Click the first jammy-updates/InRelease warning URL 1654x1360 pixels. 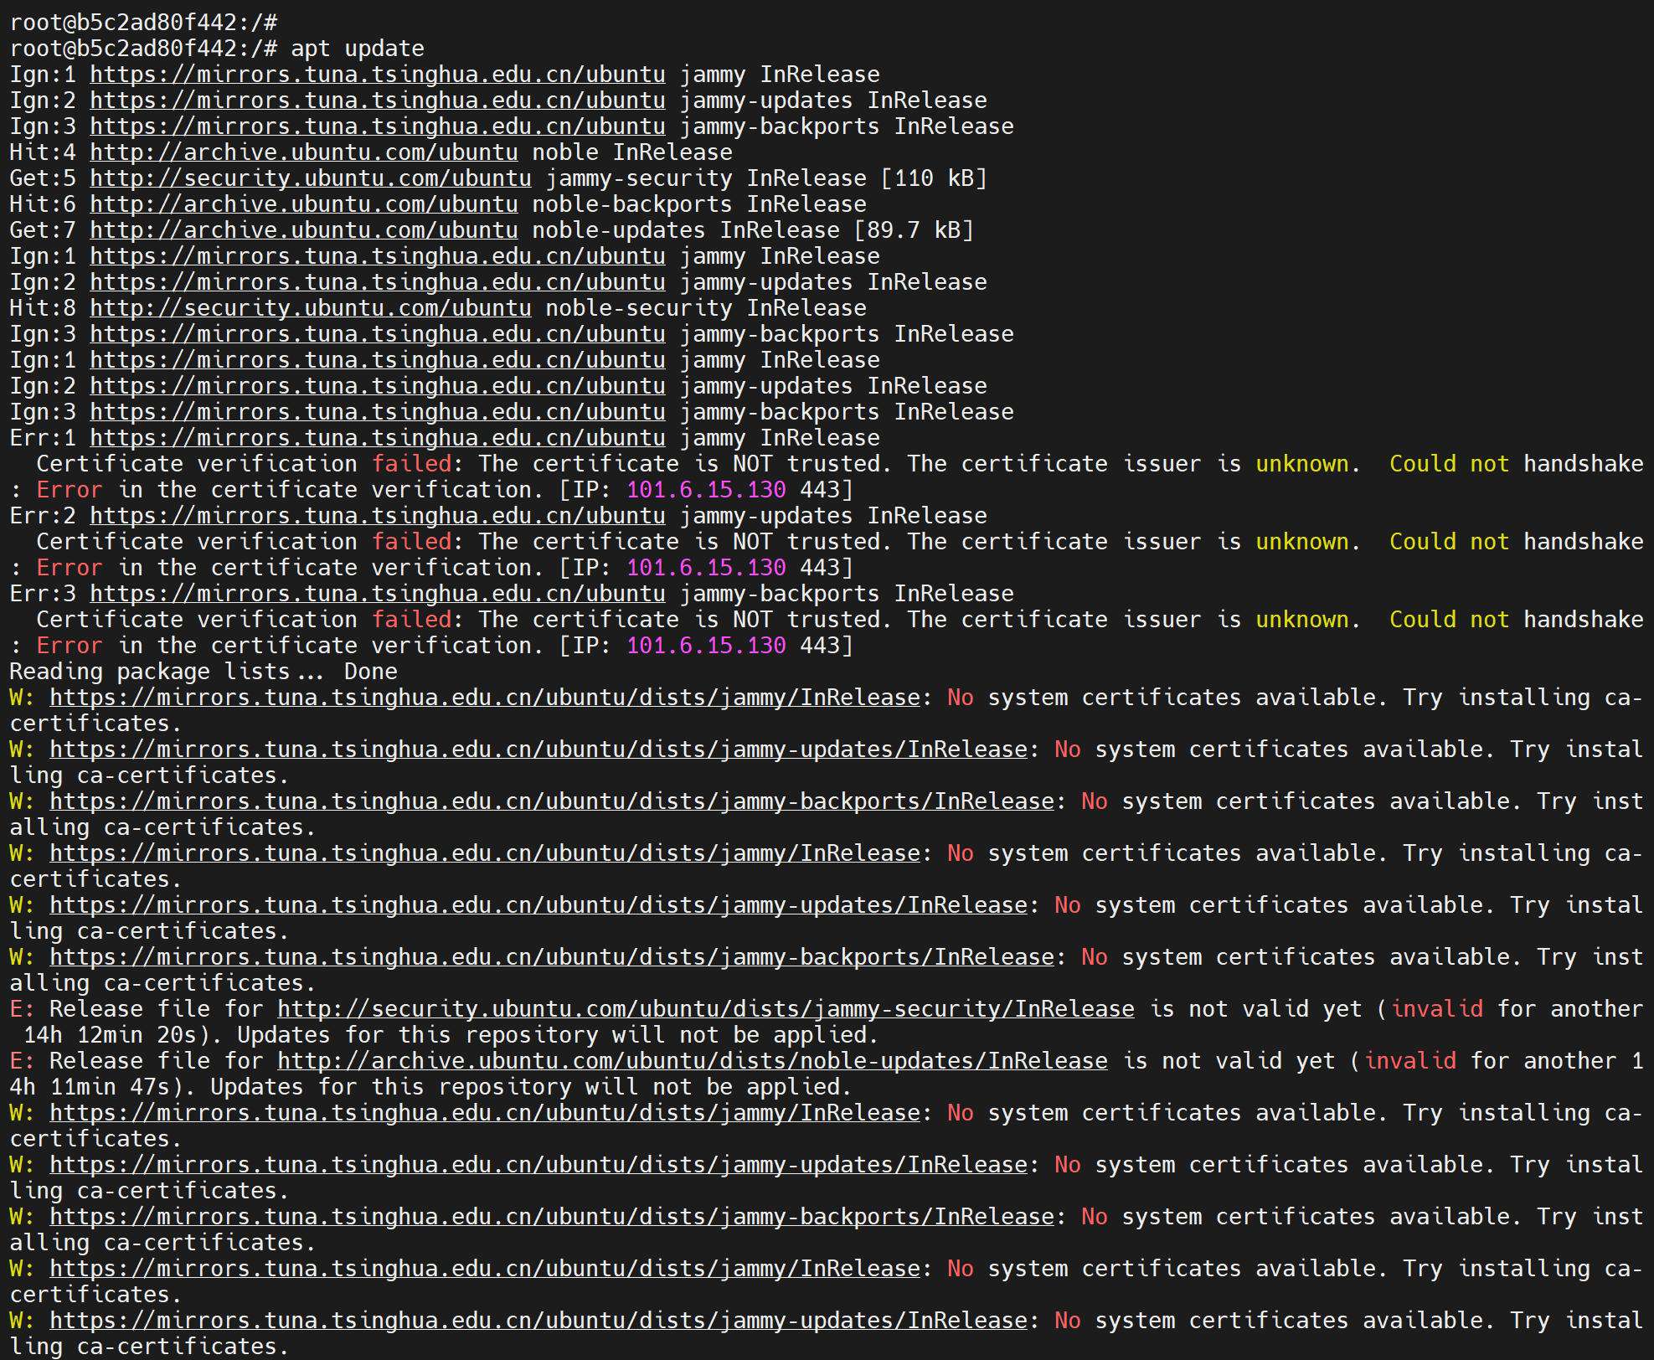538,750
